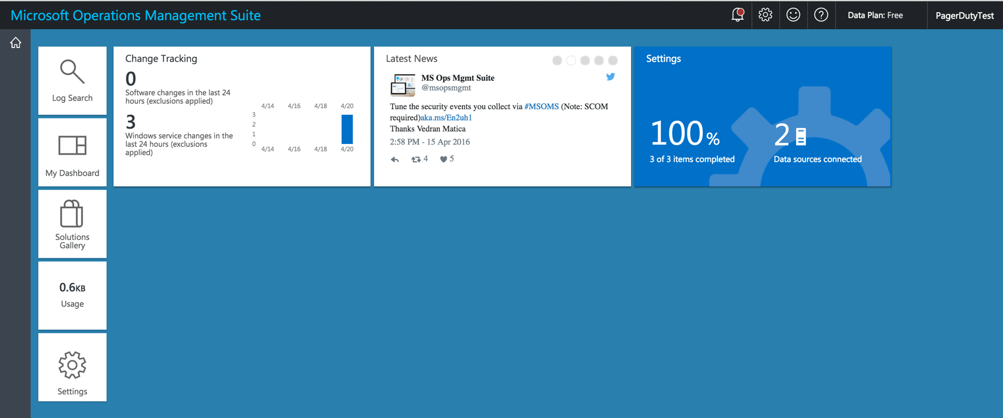Image resolution: width=1003 pixels, height=418 pixels.
Task: Retweet the MS Ops Mgmt Suite post
Action: [x=416, y=159]
